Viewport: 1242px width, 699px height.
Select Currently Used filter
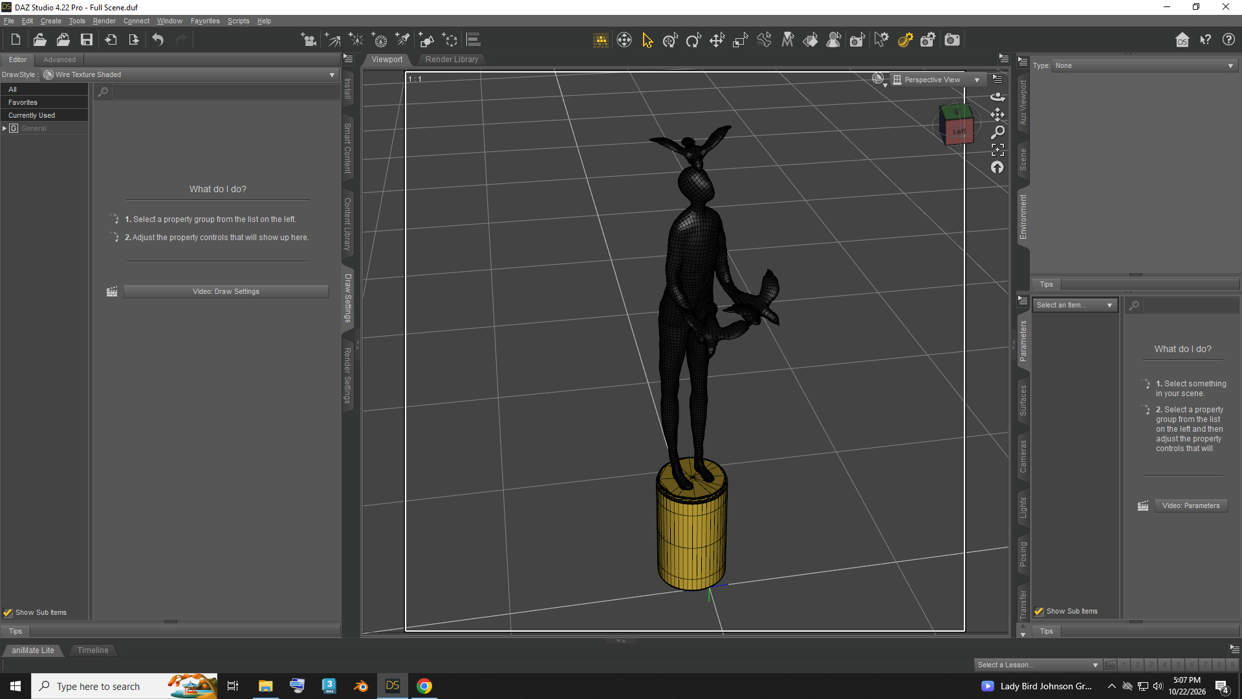[44, 115]
